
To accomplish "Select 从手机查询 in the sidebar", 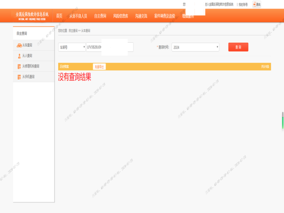I will tap(34, 77).
